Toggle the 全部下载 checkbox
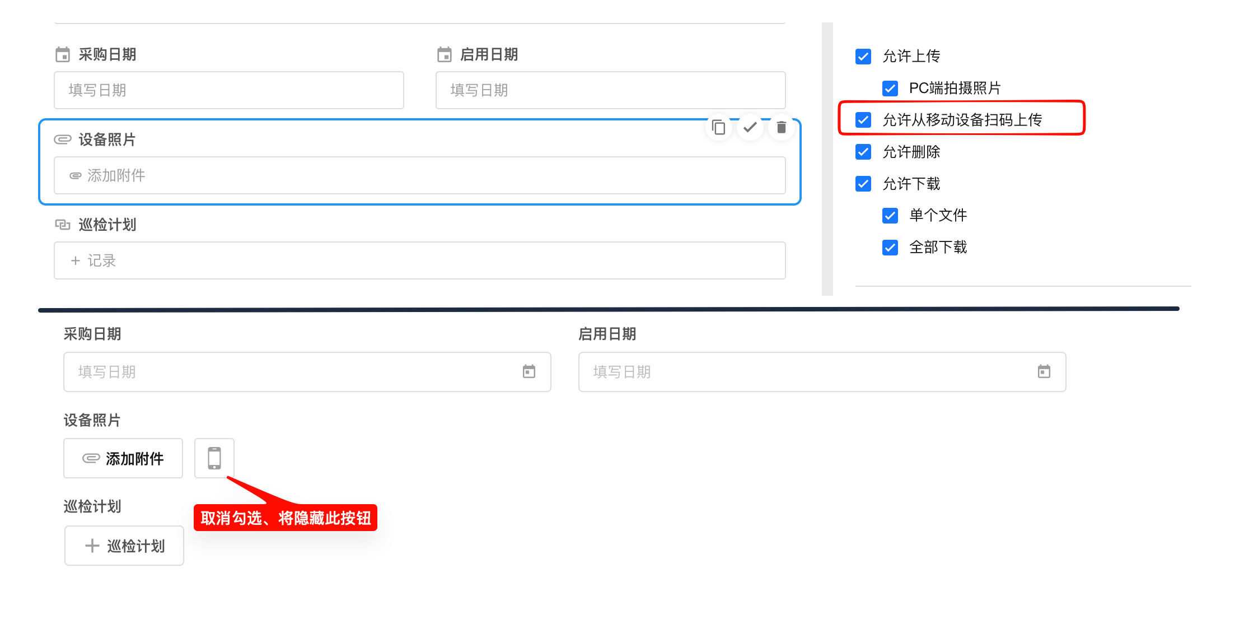Screen dimensions: 1244x619 (890, 248)
